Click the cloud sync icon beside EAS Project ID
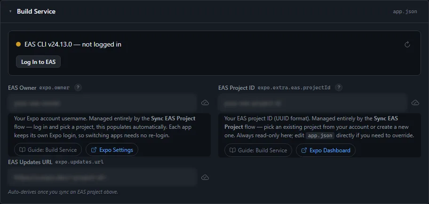This screenshot has width=429, height=204. click(x=415, y=102)
